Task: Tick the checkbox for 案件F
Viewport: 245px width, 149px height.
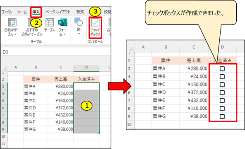Action: tap(222, 109)
